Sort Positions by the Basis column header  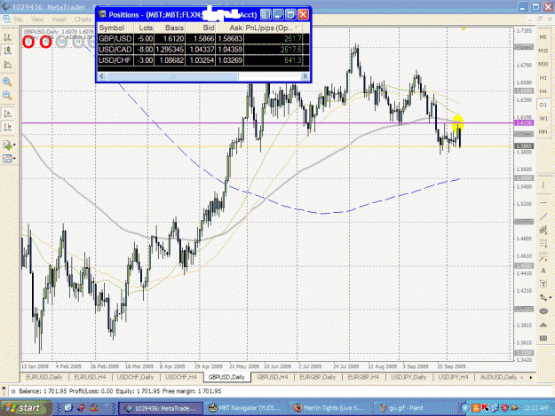(x=170, y=27)
